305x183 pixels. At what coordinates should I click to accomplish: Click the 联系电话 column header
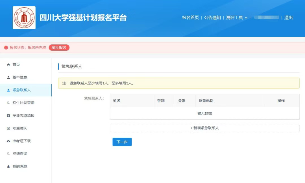[x=206, y=101]
